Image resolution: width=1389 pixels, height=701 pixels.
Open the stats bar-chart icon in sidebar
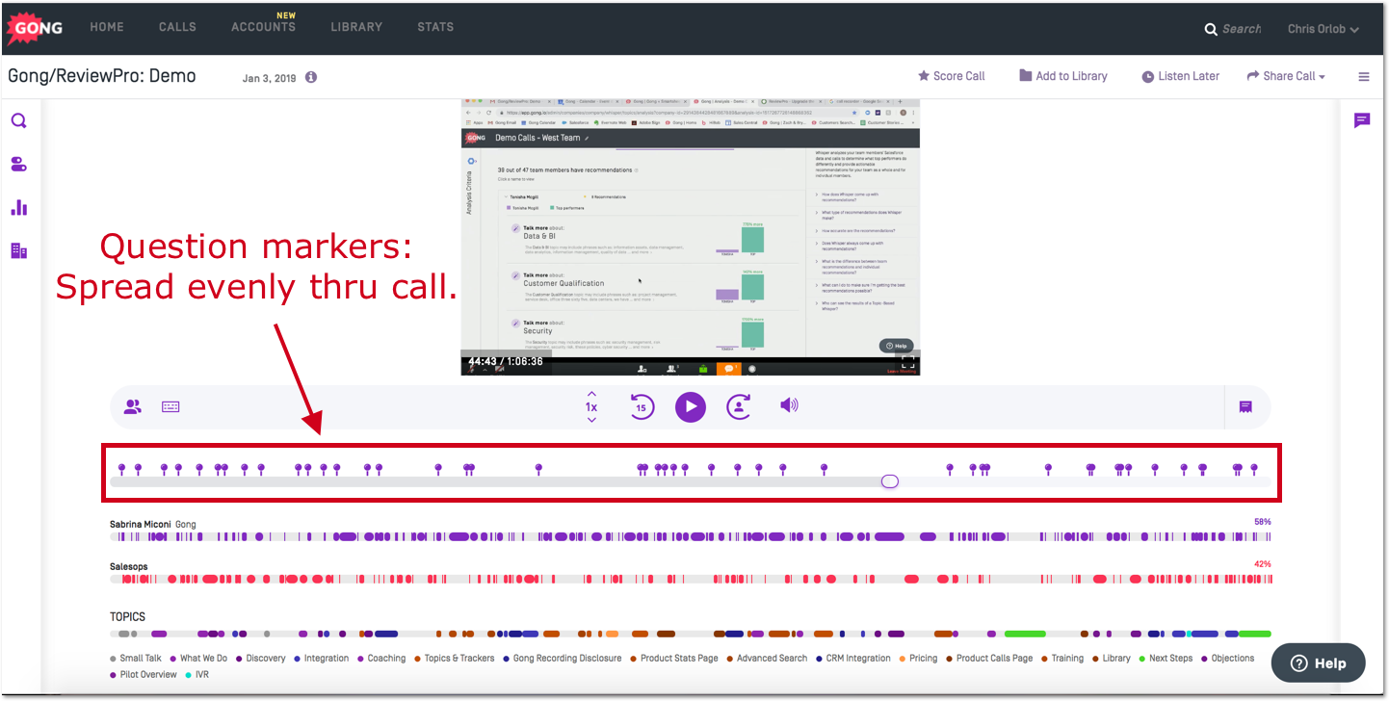pos(19,207)
